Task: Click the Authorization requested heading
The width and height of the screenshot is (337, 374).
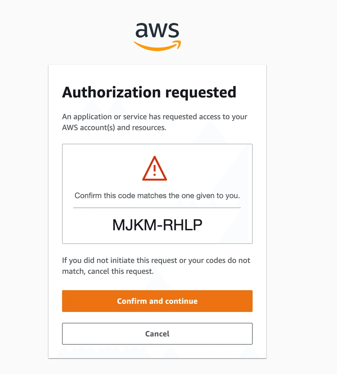Action: [149, 92]
